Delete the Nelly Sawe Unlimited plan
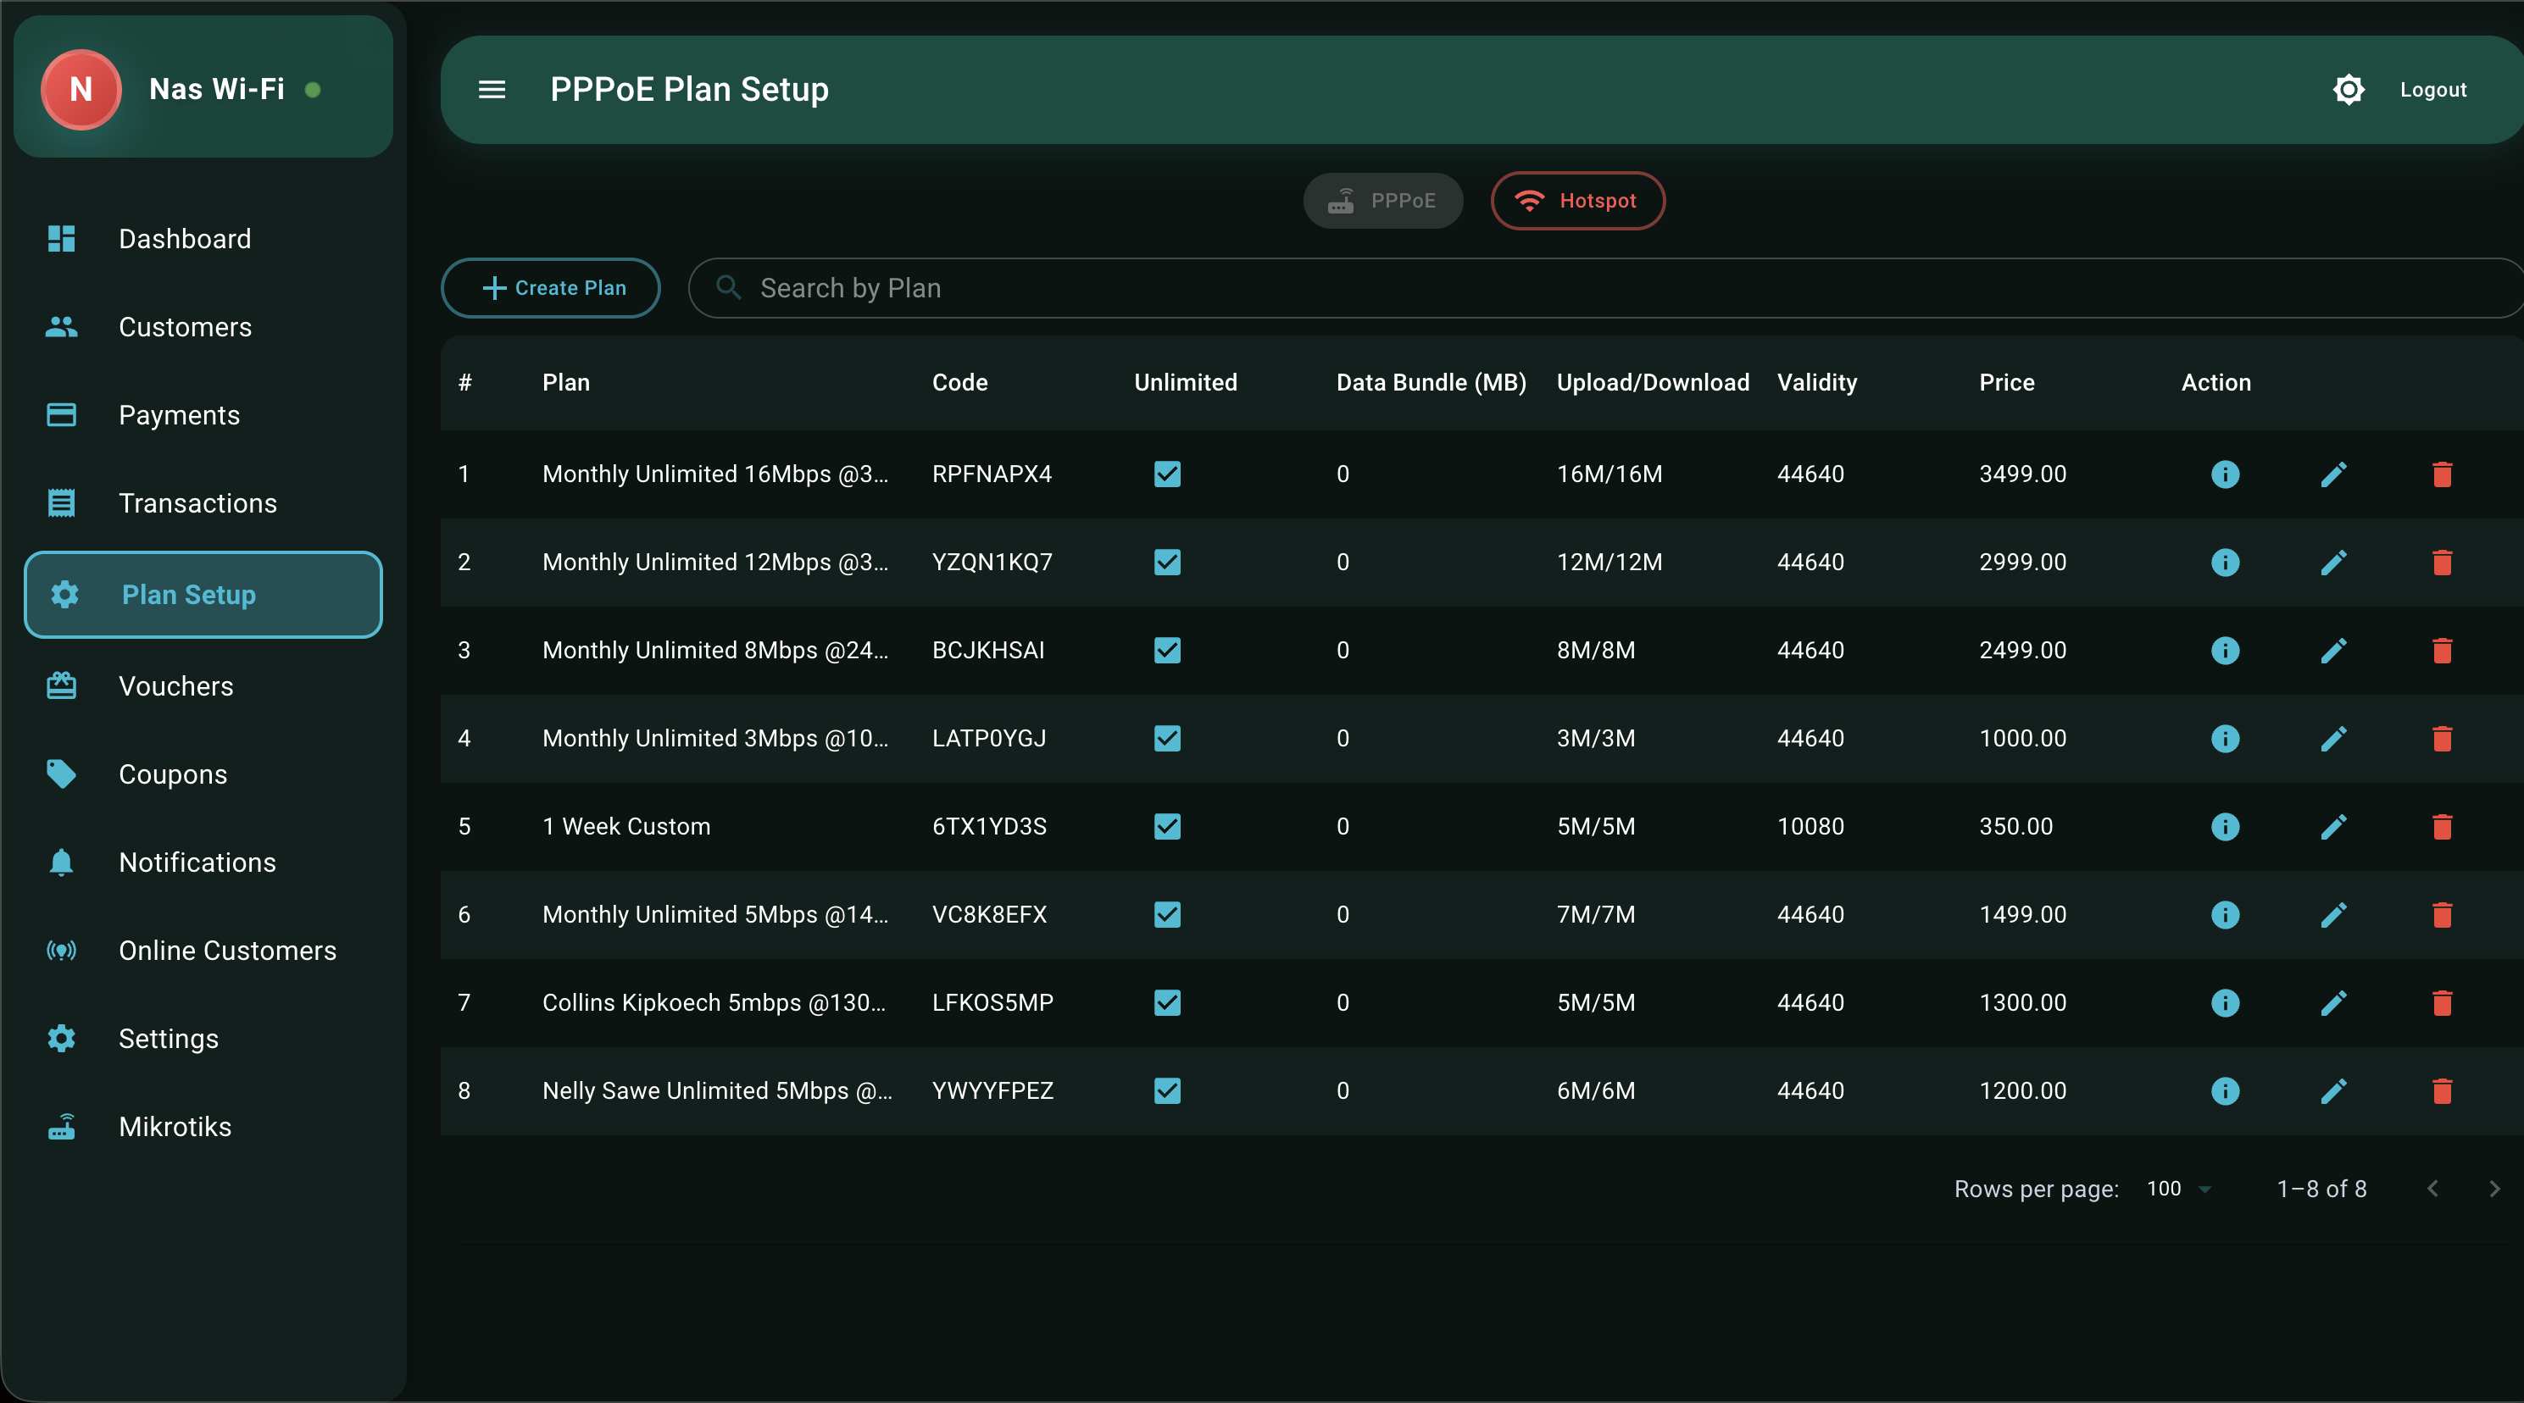Screen dimensions: 2524x1403 coord(2442,1091)
